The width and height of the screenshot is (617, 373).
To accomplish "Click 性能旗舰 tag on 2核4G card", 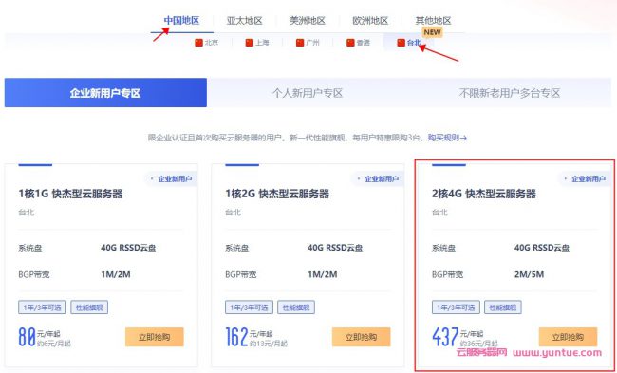I will [x=503, y=308].
